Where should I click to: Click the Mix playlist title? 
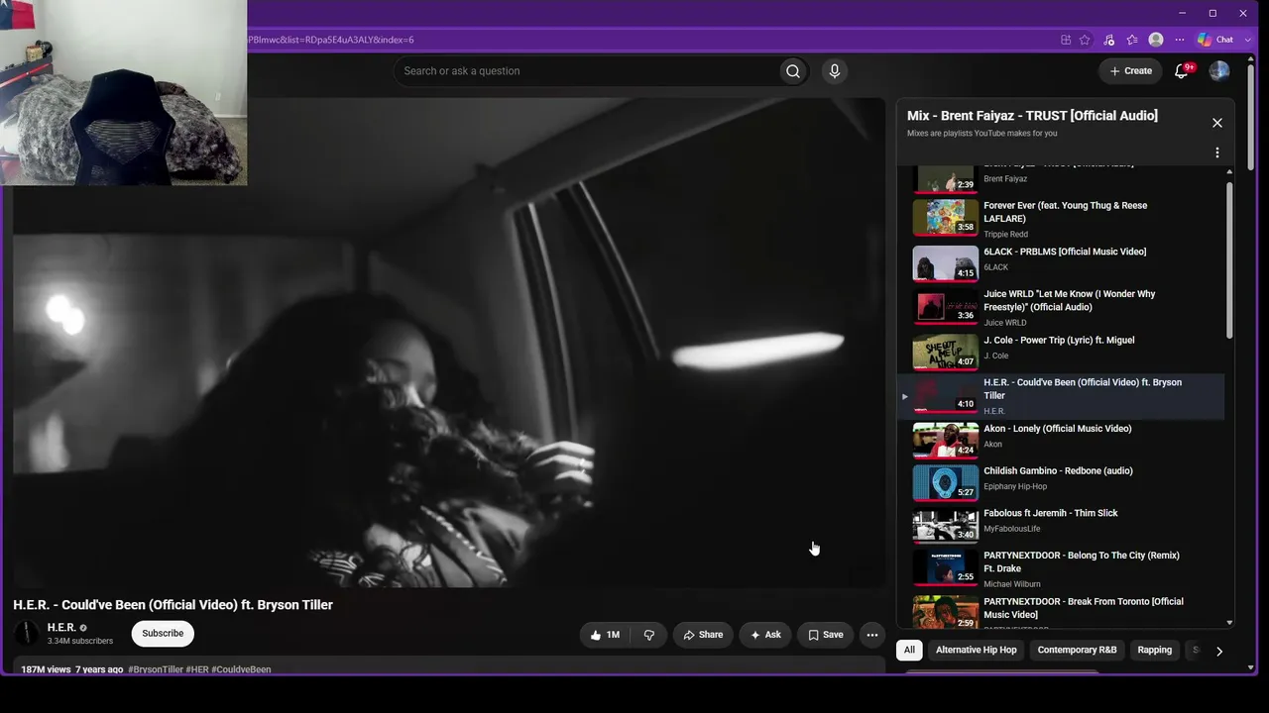pyautogui.click(x=1032, y=116)
